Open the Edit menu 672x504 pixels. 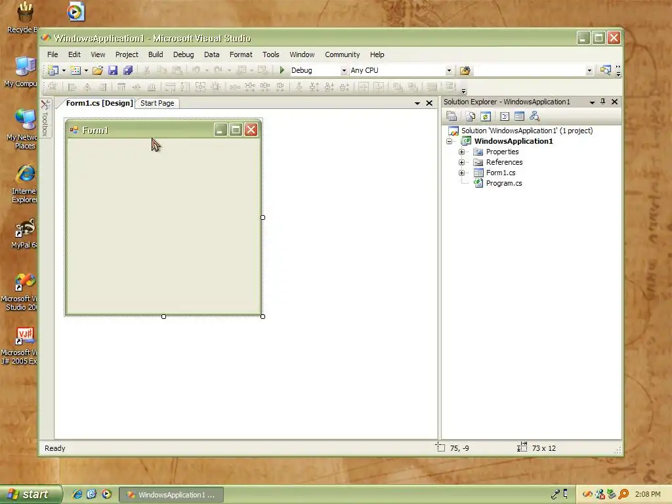(x=74, y=54)
